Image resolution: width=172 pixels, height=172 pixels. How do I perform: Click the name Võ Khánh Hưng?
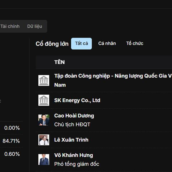pos(73,155)
